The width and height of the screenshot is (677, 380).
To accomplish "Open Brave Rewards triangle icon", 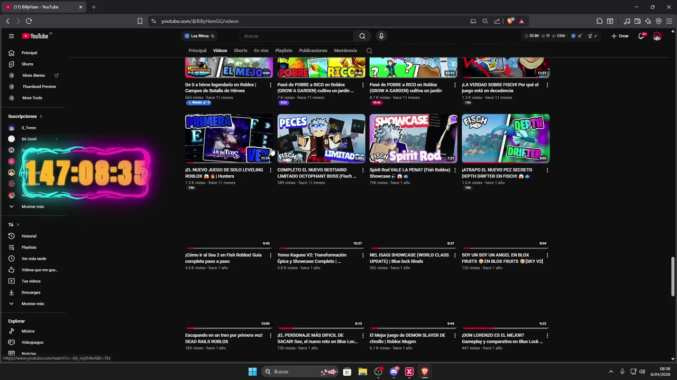I will [522, 21].
